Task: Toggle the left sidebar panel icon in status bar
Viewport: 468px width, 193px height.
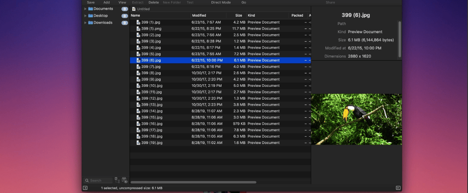Action: coord(85,188)
